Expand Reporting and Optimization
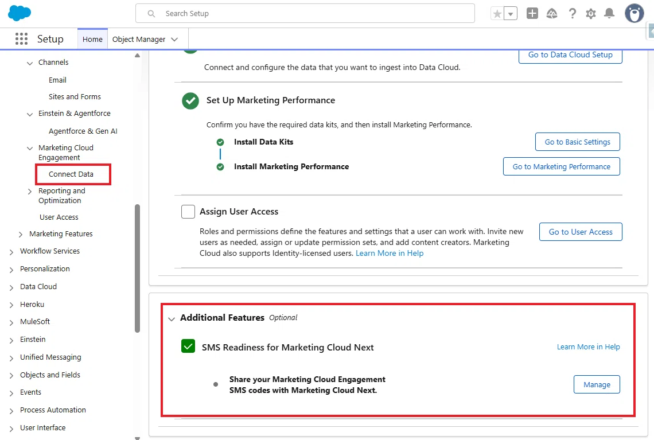The width and height of the screenshot is (654, 440). 30,192
